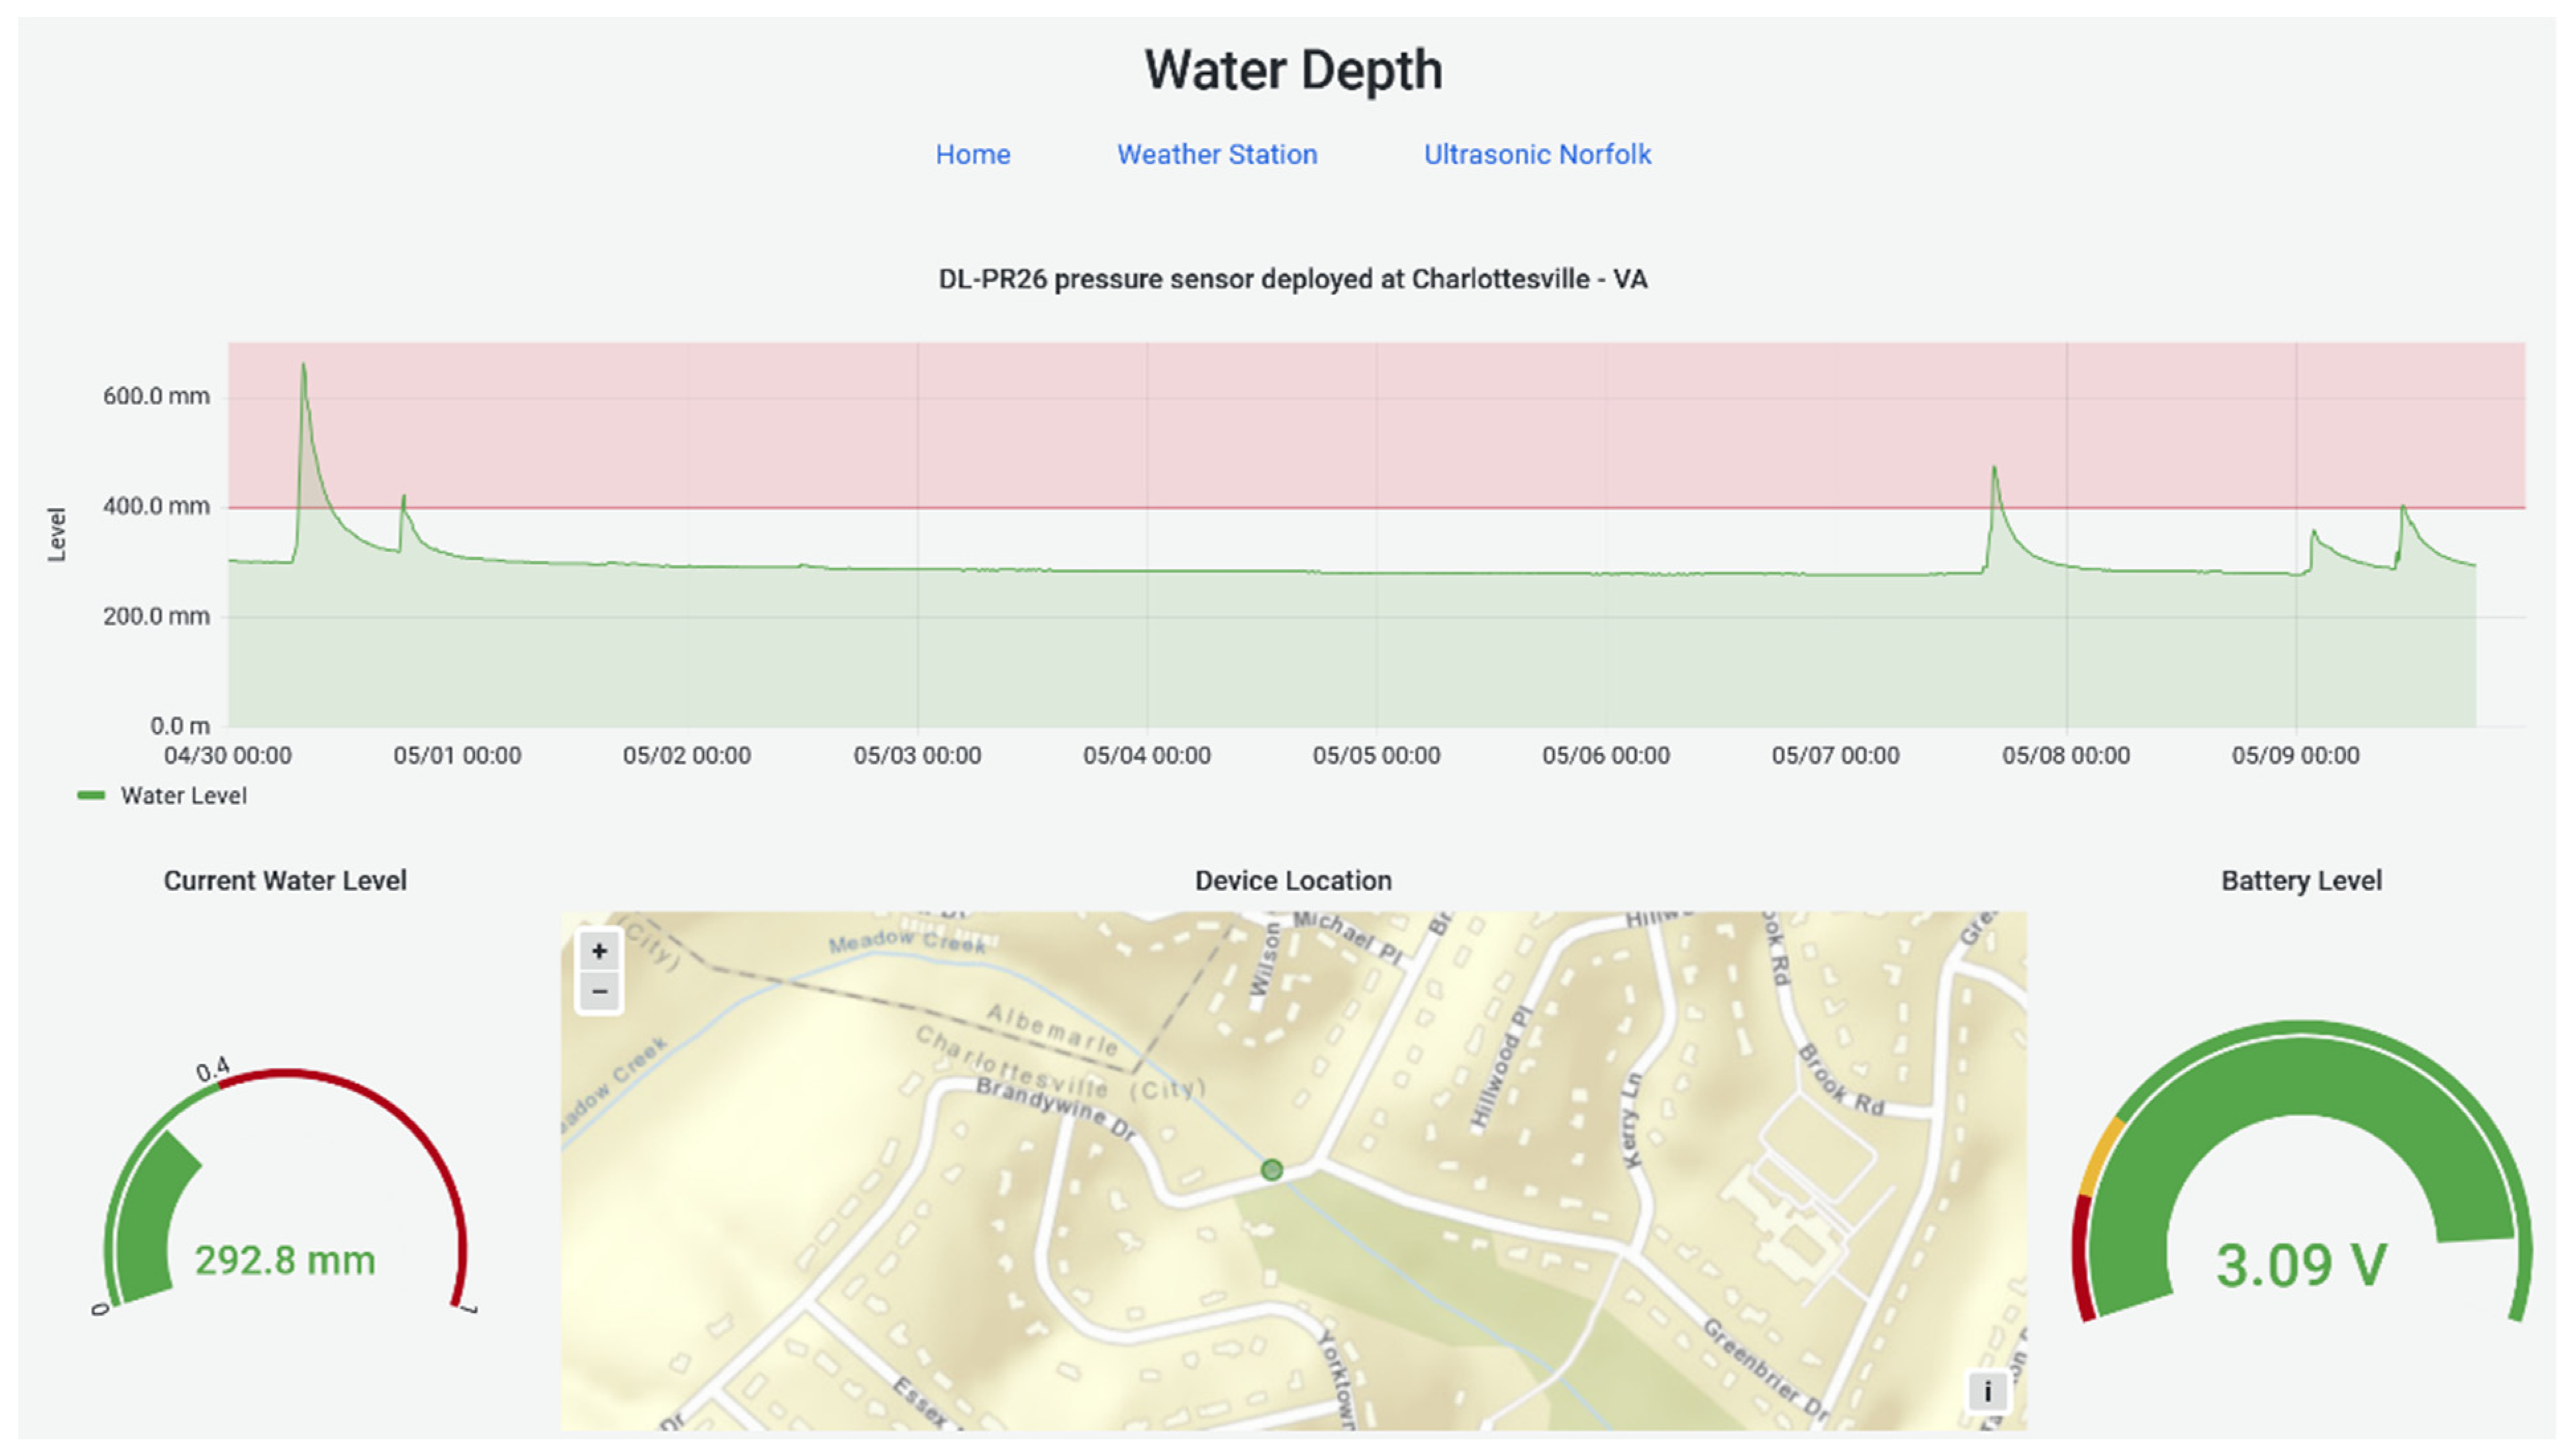Viewport: 2564px width, 1456px height.
Task: Open the Home link
Action: coord(972,155)
